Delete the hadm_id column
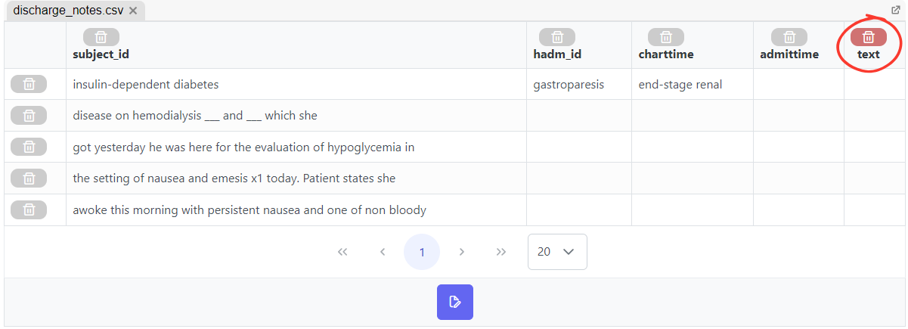Viewport: 908px width, 329px height. coord(557,37)
